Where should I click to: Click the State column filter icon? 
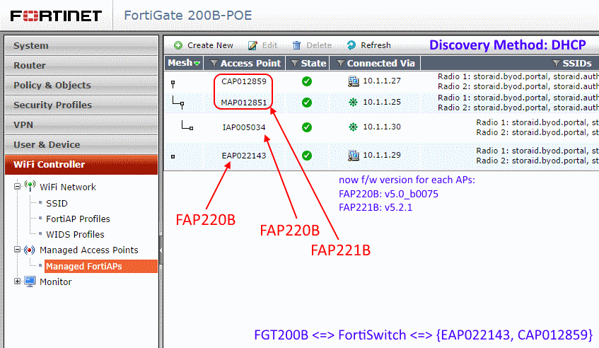click(294, 64)
